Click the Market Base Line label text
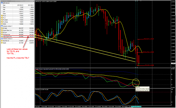The width and height of the screenshot is (176, 108). [x=7, y=30]
